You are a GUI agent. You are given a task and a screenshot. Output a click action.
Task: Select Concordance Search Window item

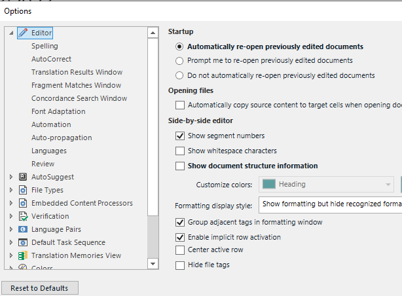click(x=79, y=98)
